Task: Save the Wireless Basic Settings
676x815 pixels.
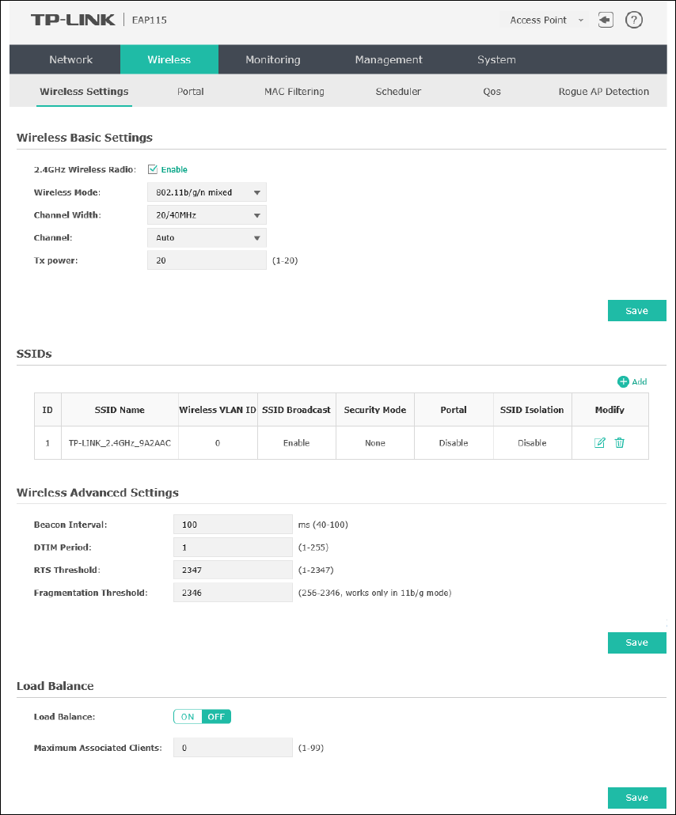Action: (637, 311)
